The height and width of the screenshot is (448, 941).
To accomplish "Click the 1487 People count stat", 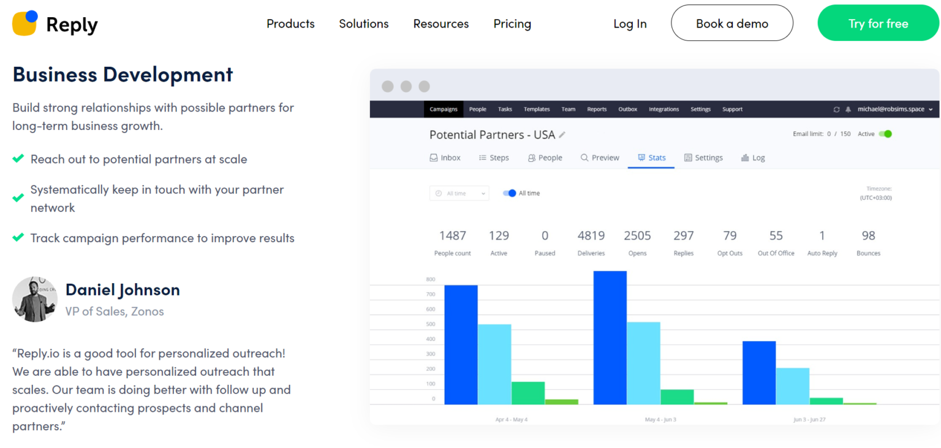I will tap(453, 243).
